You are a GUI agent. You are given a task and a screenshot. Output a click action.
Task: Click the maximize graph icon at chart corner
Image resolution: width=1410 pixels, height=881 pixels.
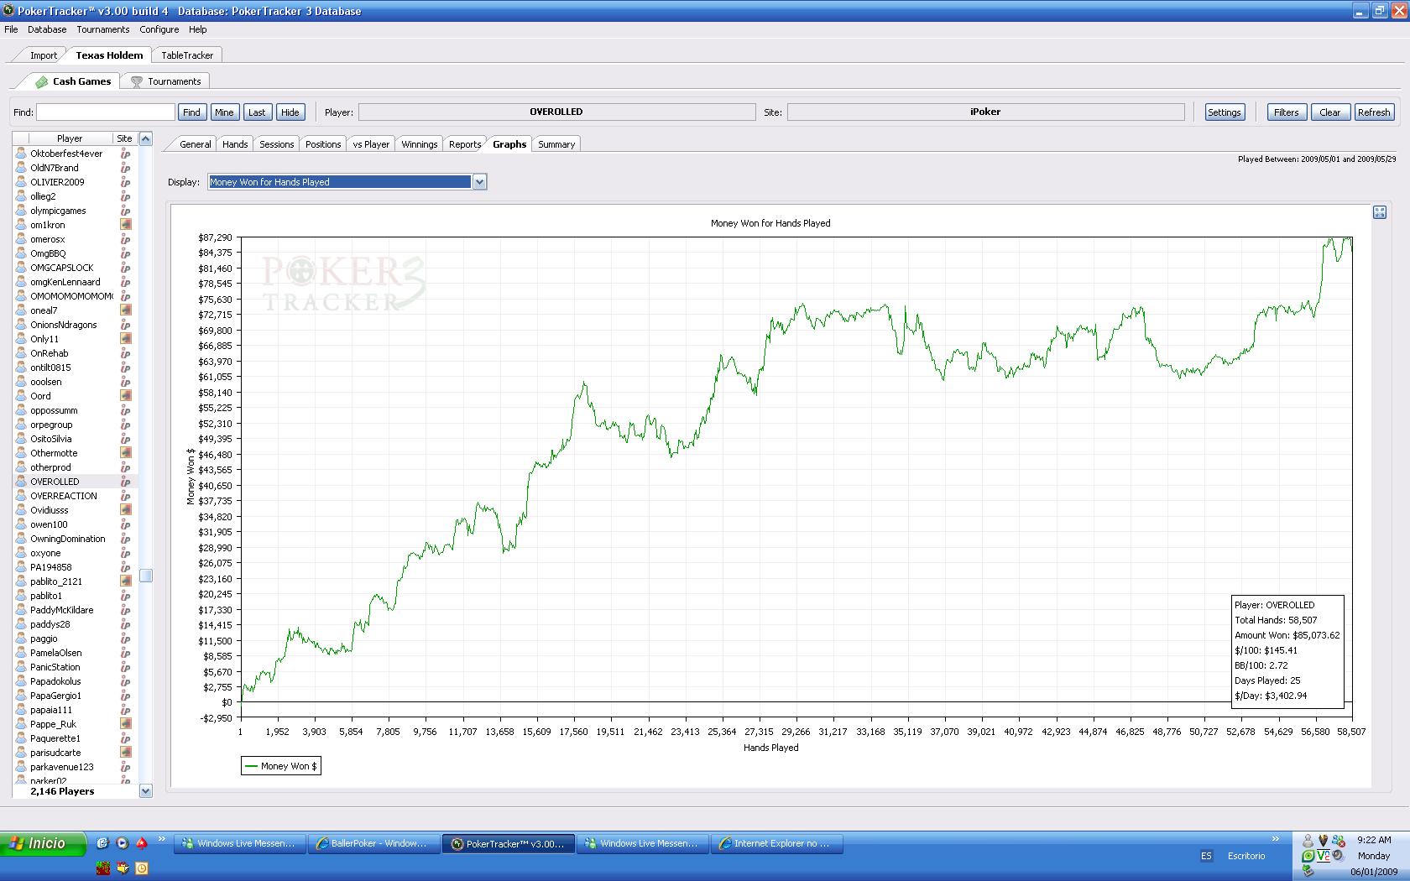(1380, 212)
